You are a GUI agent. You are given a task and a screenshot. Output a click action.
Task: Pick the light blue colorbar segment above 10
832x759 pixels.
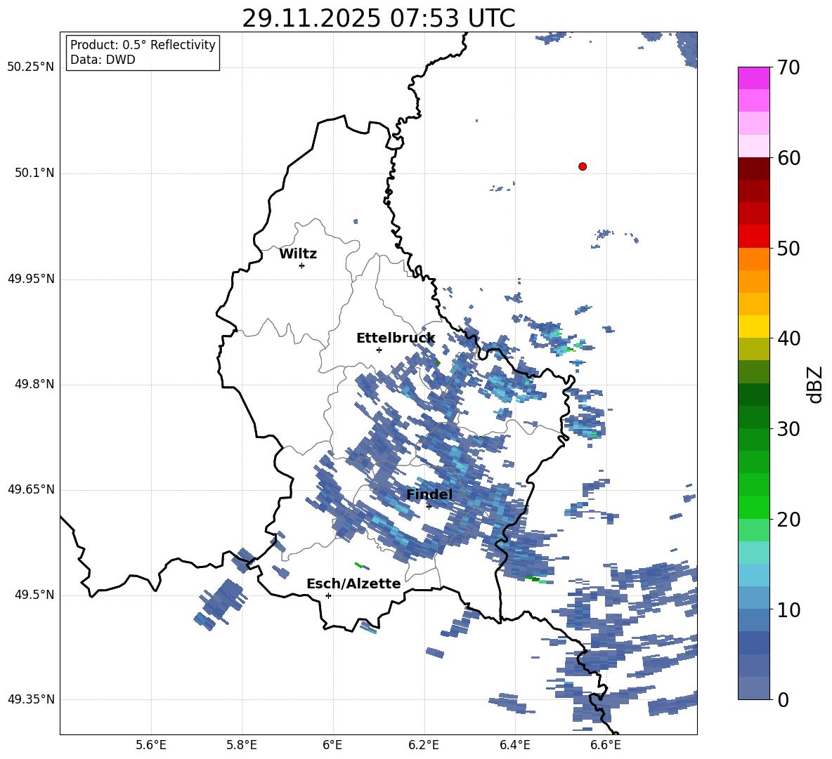pos(754,598)
